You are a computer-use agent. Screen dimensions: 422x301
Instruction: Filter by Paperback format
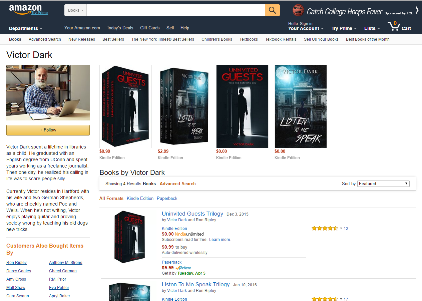pos(167,199)
